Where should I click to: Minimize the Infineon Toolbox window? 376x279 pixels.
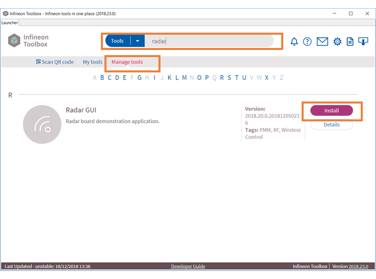[x=335, y=13]
